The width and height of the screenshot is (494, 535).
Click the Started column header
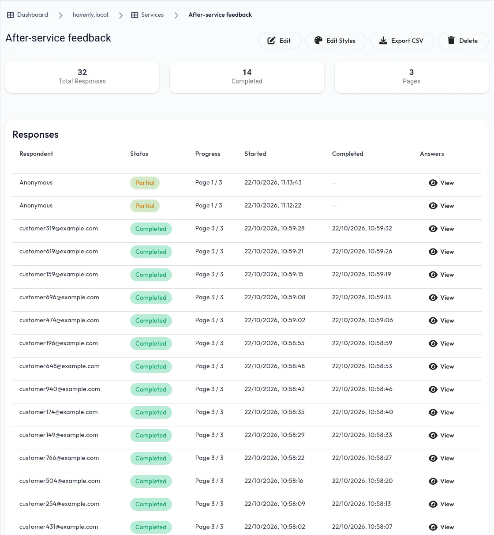coord(255,154)
